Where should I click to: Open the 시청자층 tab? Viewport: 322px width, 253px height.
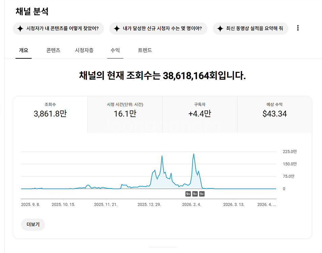pyautogui.click(x=84, y=50)
